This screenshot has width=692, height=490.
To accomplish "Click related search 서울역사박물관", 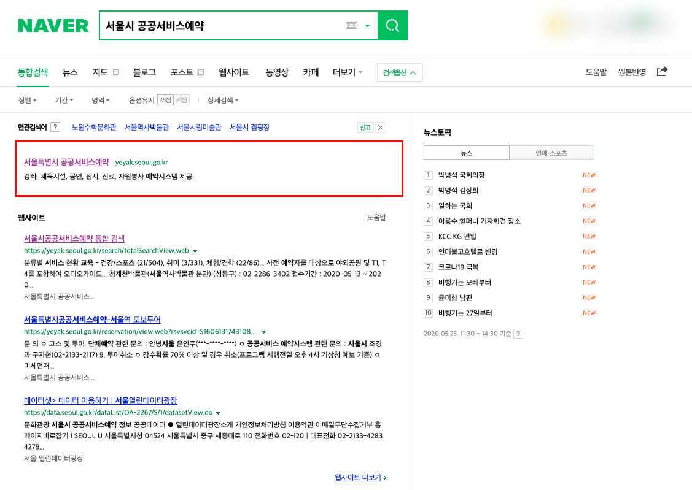I will 147,128.
